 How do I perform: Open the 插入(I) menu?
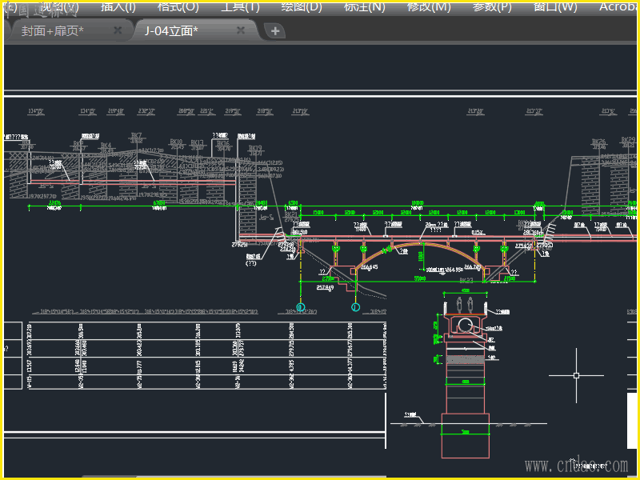tap(118, 6)
